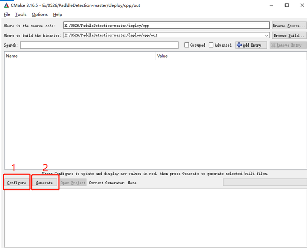Minimize the CMake window
This screenshot has height=248, width=307.
coord(271,5)
